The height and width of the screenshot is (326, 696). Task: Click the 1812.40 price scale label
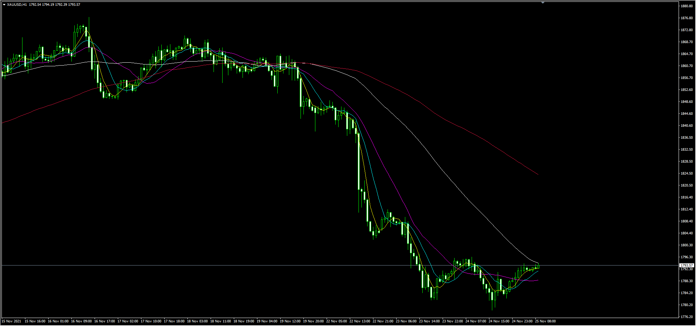(x=687, y=209)
